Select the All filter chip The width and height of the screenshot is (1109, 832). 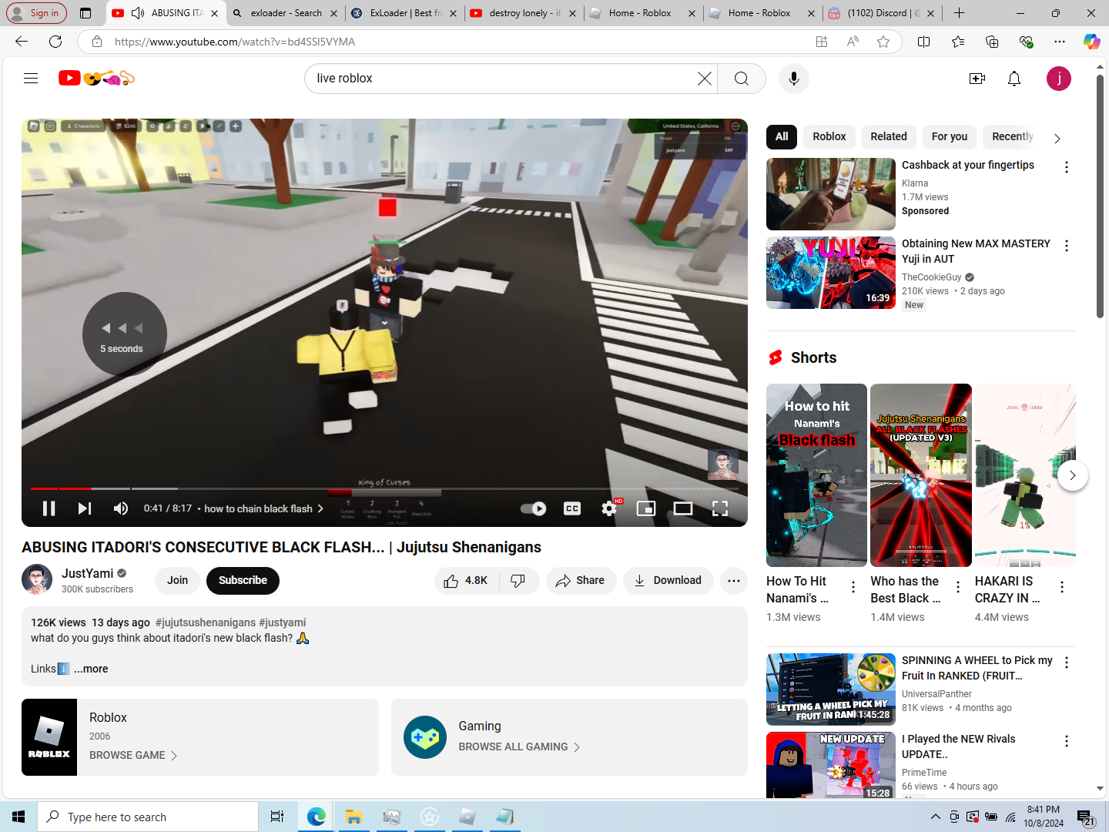point(782,136)
